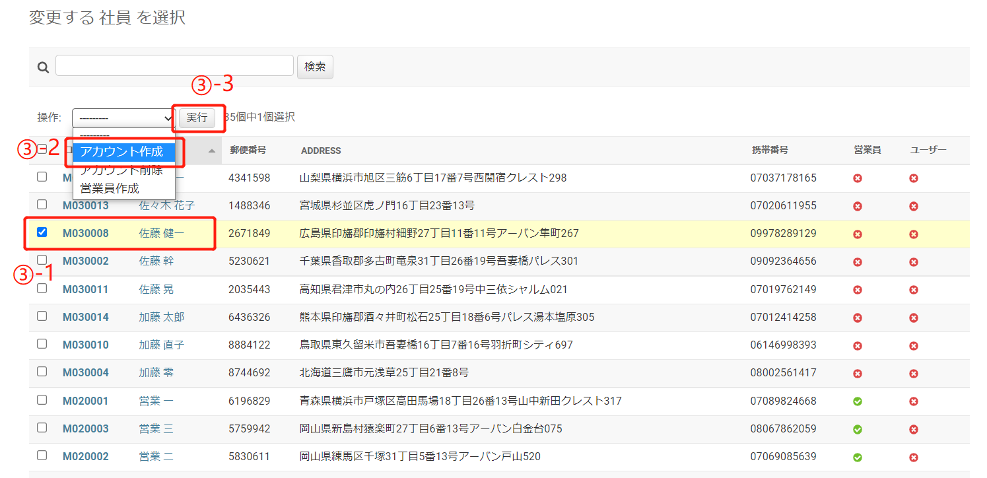Viewport: 987px width, 478px height.
Task: Click red user status icon for 佐藤 健一
Action: [914, 234]
